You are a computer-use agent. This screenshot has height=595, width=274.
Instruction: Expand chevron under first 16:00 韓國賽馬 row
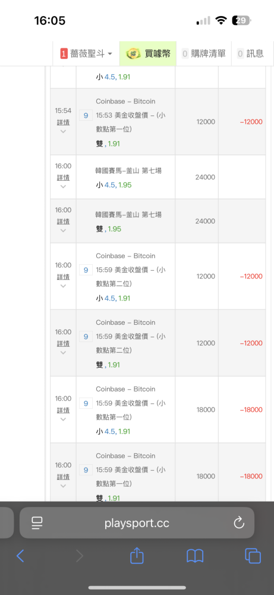[63, 187]
